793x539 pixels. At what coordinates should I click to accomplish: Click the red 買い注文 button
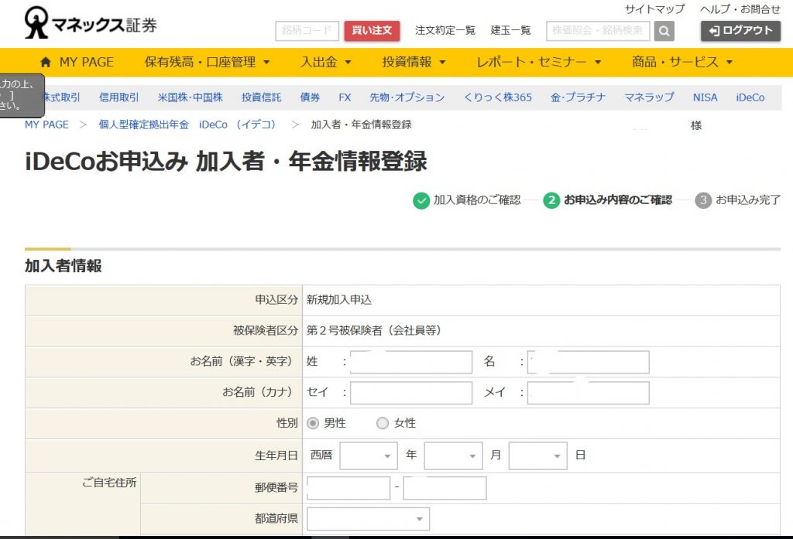point(372,31)
